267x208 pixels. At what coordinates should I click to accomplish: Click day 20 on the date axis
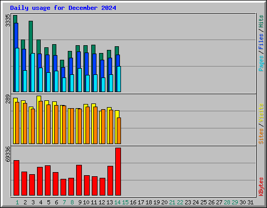tap(164, 202)
